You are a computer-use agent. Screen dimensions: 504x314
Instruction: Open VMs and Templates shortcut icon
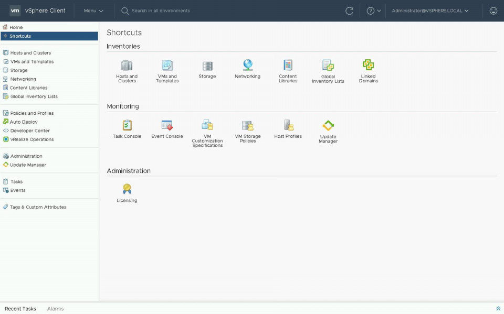tap(167, 66)
